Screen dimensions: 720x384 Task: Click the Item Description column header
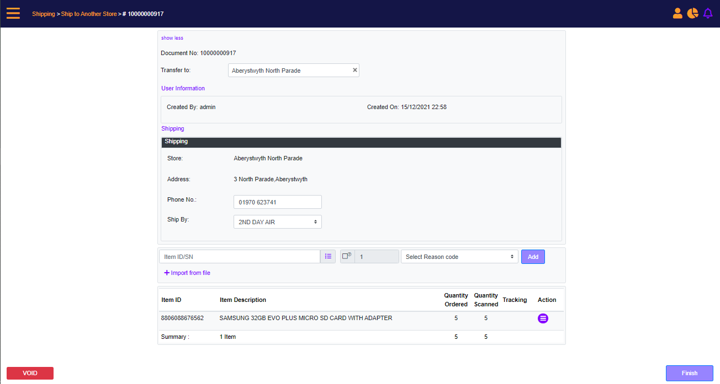[243, 300]
